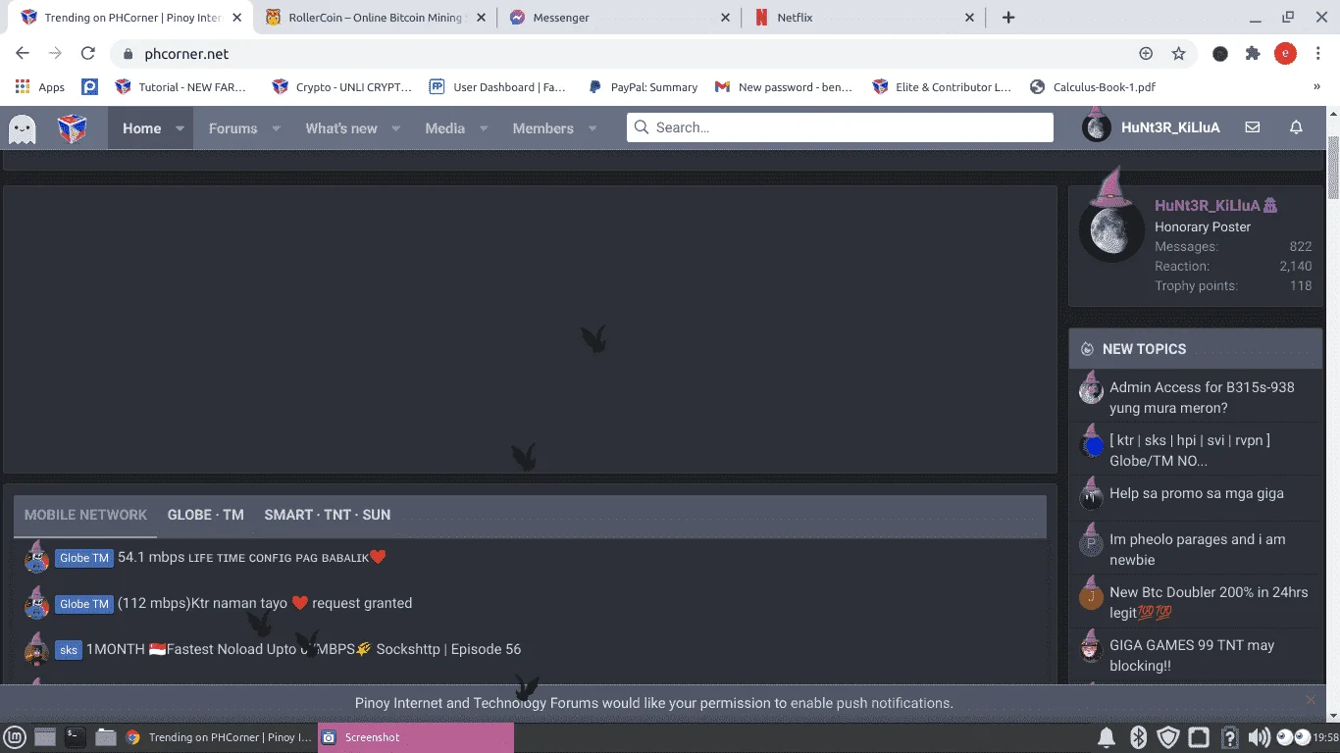Viewport: 1340px width, 753px height.
Task: Open the Linux Mint menu button
Action: coord(15,737)
